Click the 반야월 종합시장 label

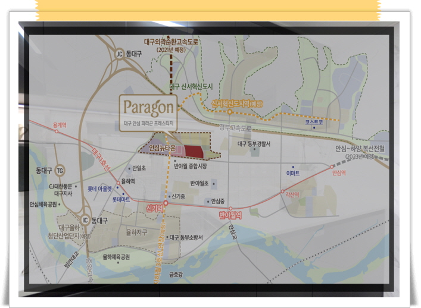point(191,166)
